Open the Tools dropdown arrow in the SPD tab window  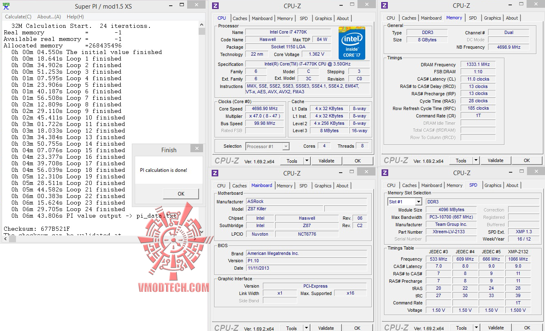(x=476, y=328)
